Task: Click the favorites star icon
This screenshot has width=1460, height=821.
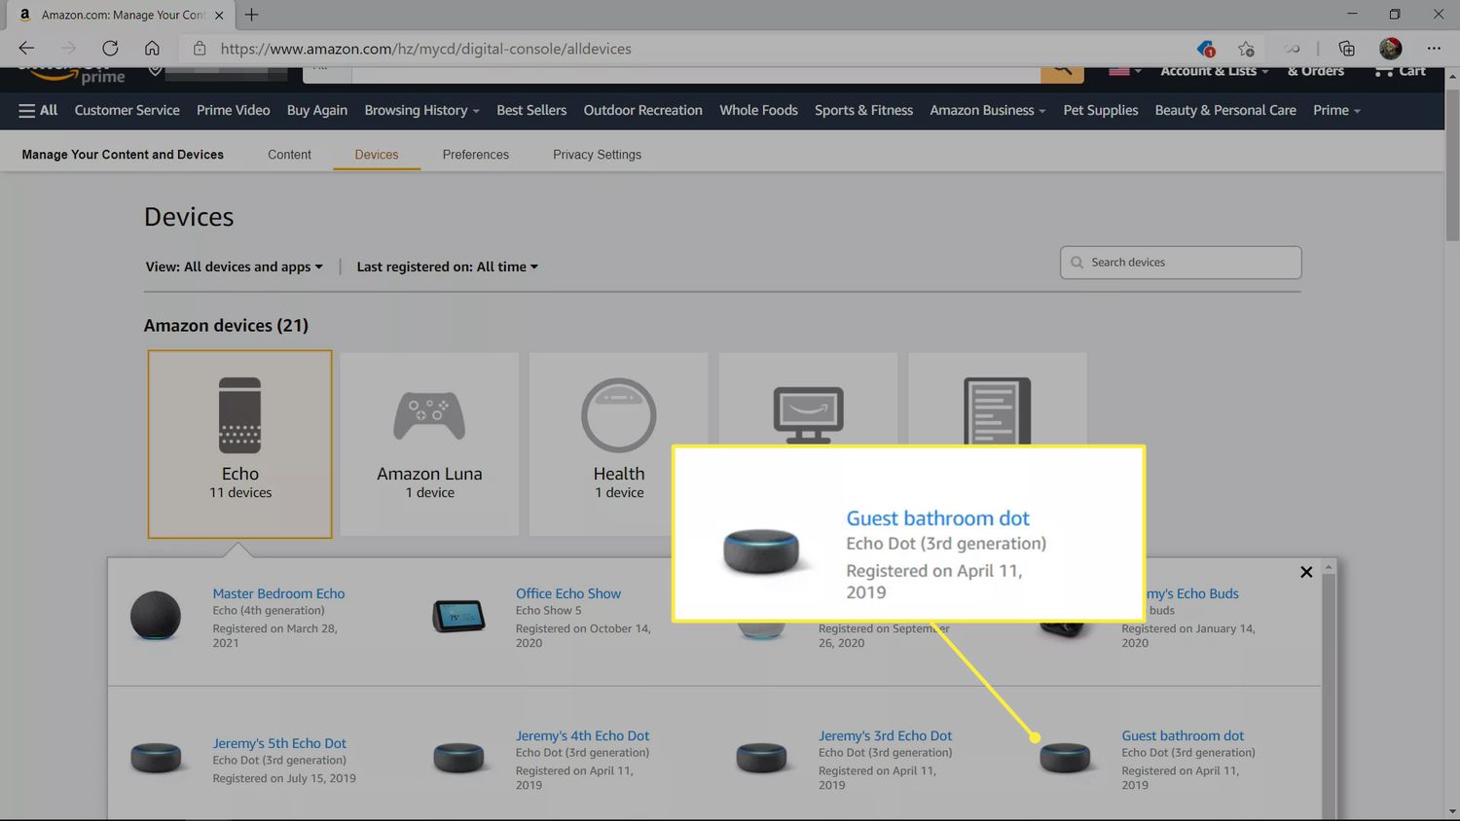Action: pyautogui.click(x=1246, y=49)
